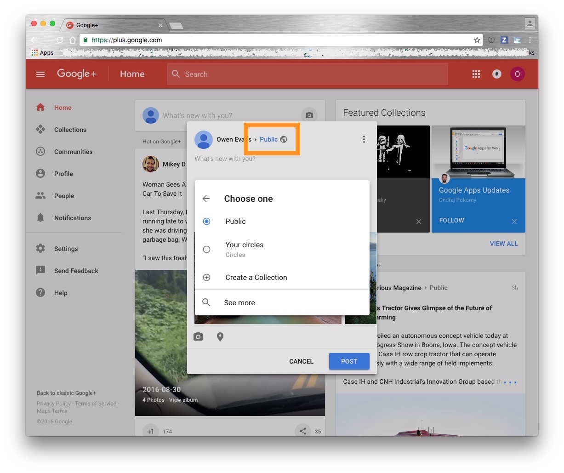564x473 pixels.
Task: Bookmark this page with the star icon
Action: (x=477, y=40)
